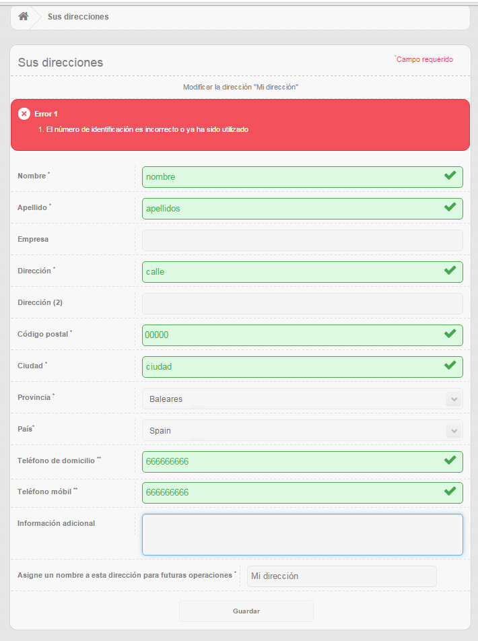Screen dimensions: 478x641
Task: Click the Teléfono móbil input field
Action: tap(289, 492)
